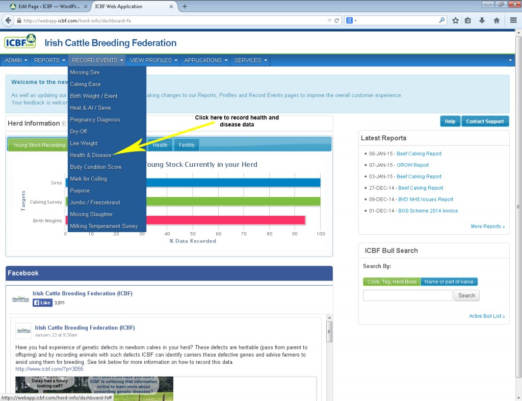
Task: Choose Mark for Culling
Action: click(x=107, y=179)
